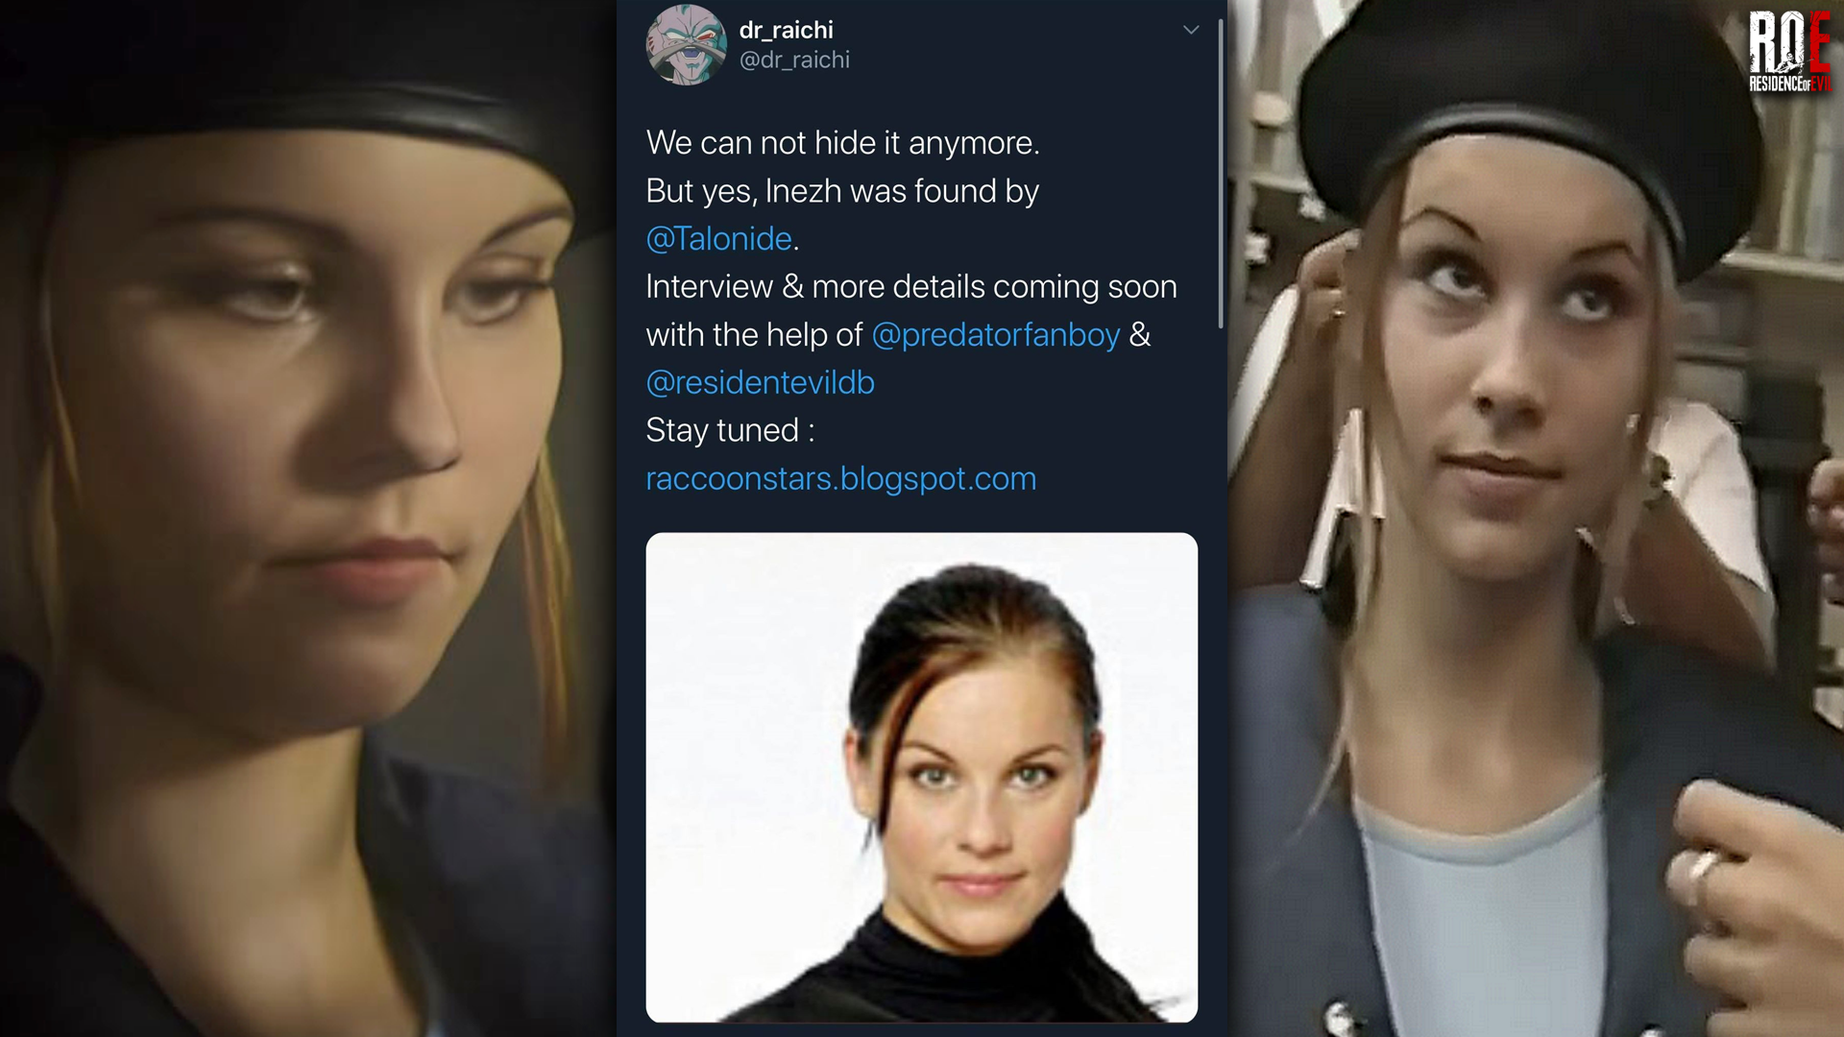Click the tweet scrollbar thumb

pyautogui.click(x=1221, y=173)
